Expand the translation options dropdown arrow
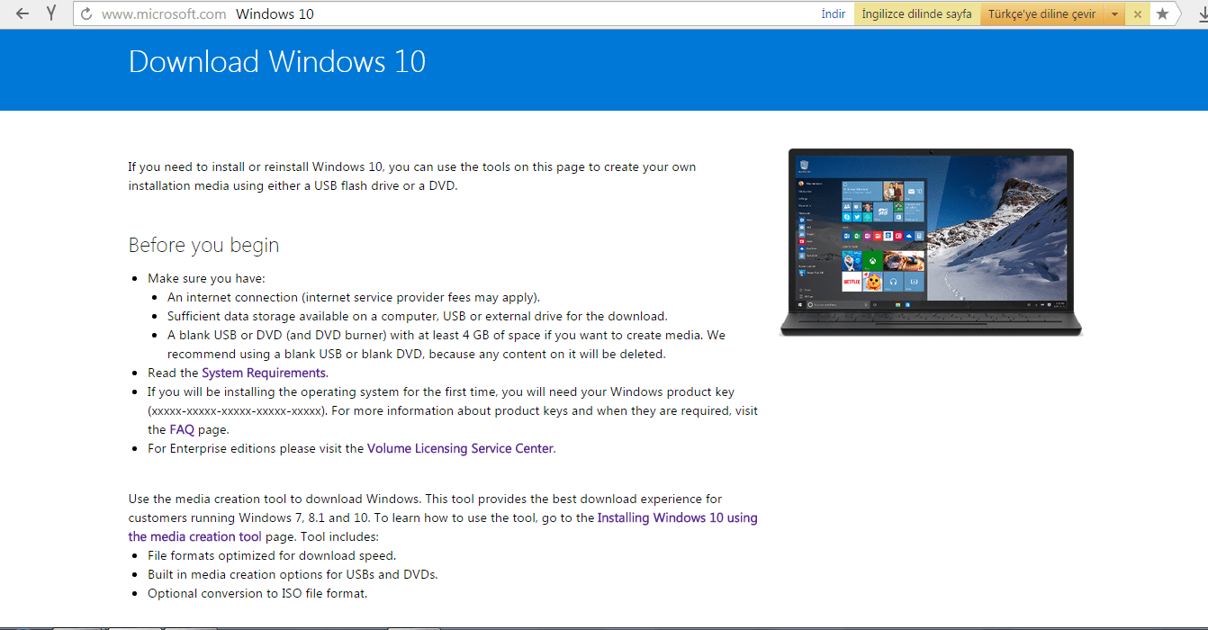 tap(1114, 14)
